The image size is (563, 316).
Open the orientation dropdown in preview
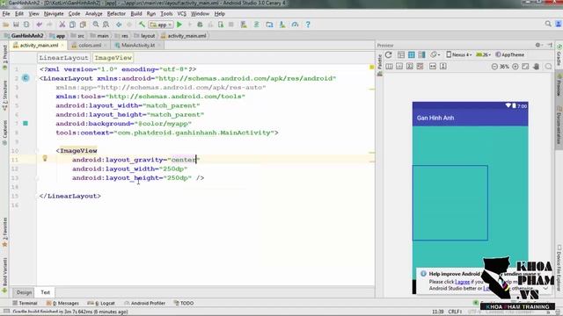tap(435, 54)
